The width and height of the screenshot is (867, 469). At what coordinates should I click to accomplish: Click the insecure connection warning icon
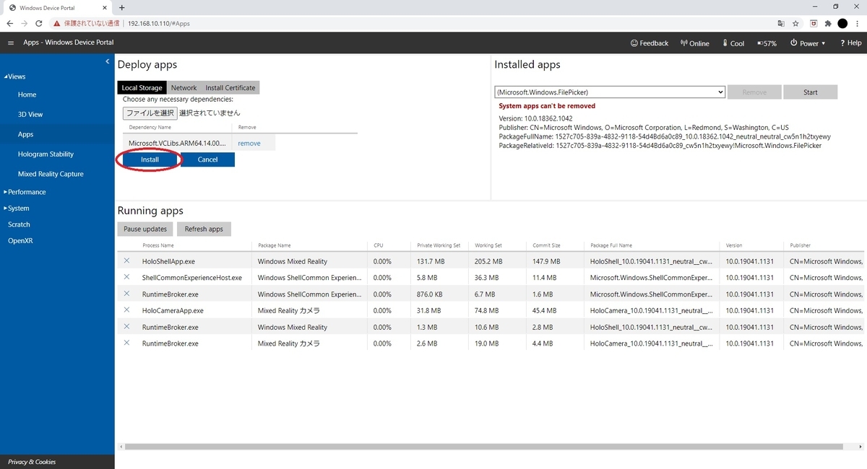click(56, 23)
